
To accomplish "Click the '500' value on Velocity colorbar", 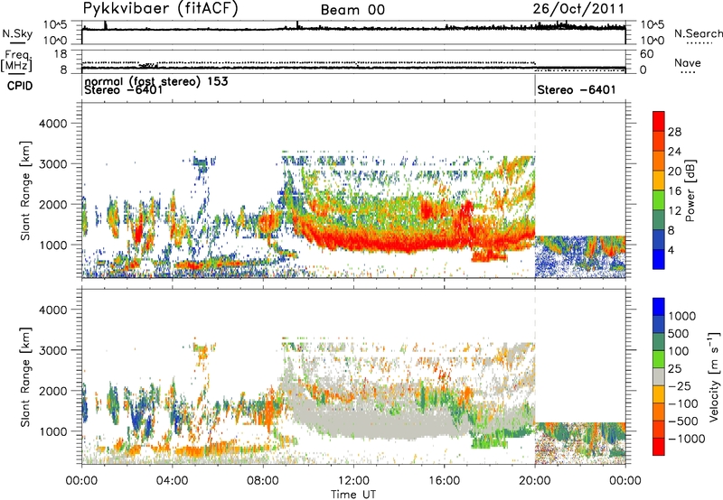I will coord(679,334).
